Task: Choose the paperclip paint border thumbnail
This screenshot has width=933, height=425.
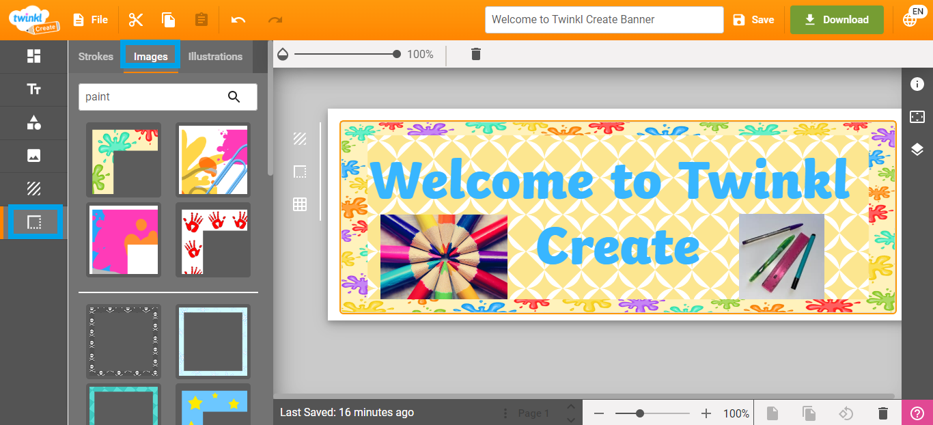Action: click(x=213, y=160)
